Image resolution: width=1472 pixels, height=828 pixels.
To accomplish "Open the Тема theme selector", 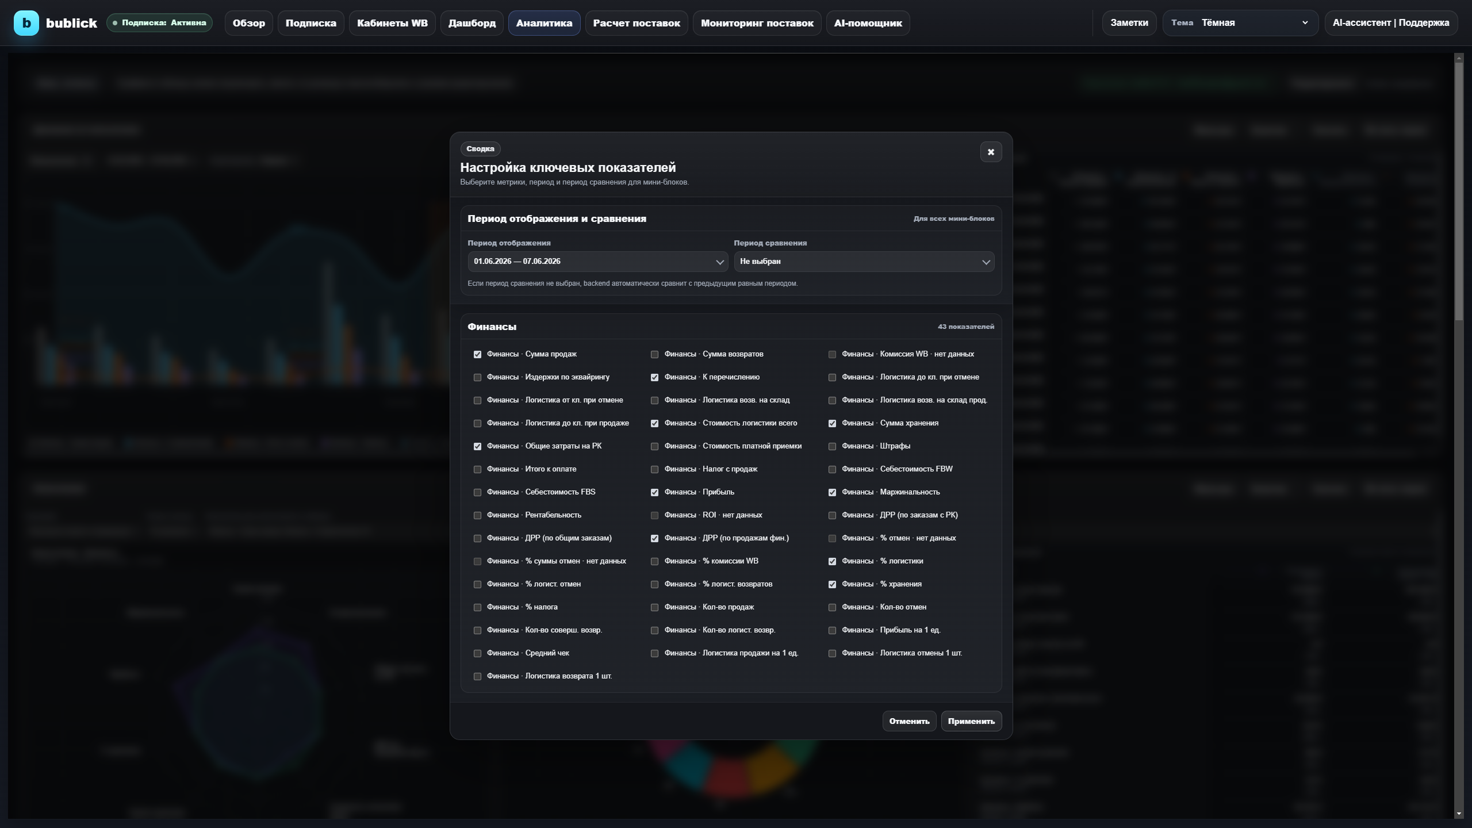I will (x=1240, y=23).
